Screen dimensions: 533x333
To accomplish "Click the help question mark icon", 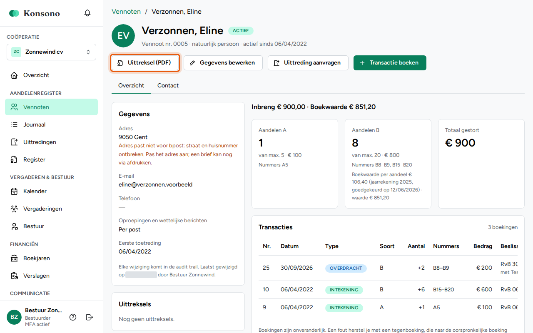I will click(x=73, y=317).
